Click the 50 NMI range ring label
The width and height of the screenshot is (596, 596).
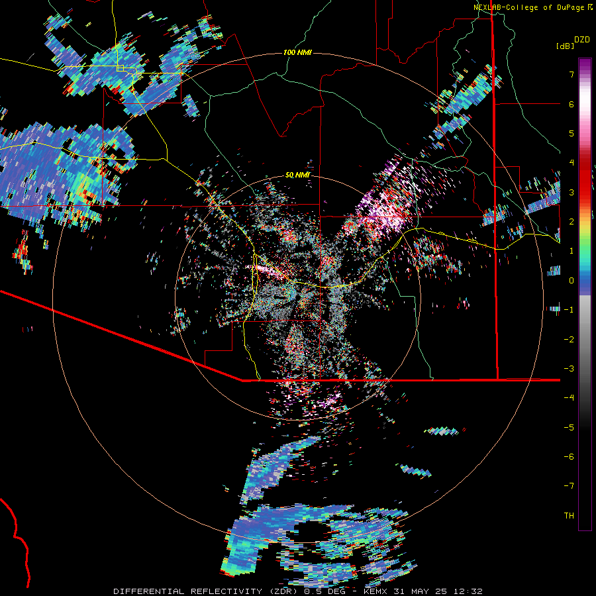pyautogui.click(x=297, y=175)
